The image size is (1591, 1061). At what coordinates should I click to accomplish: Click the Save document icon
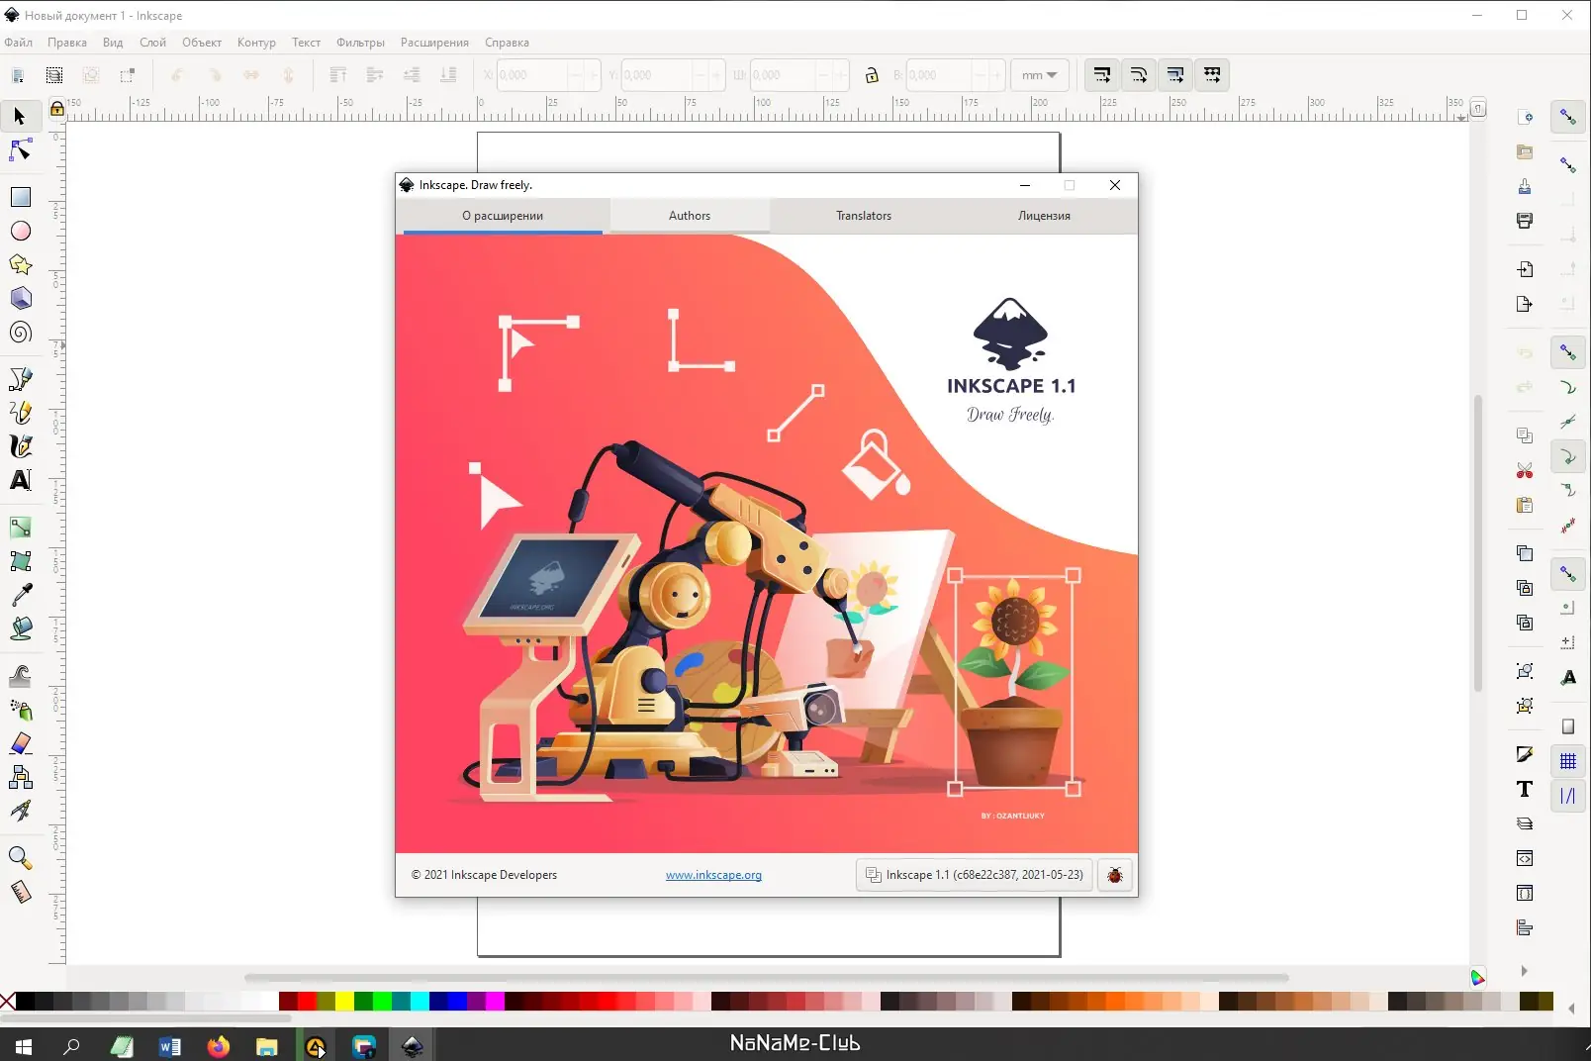(x=1525, y=187)
